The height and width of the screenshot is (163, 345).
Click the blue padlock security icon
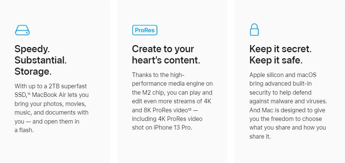tap(254, 30)
